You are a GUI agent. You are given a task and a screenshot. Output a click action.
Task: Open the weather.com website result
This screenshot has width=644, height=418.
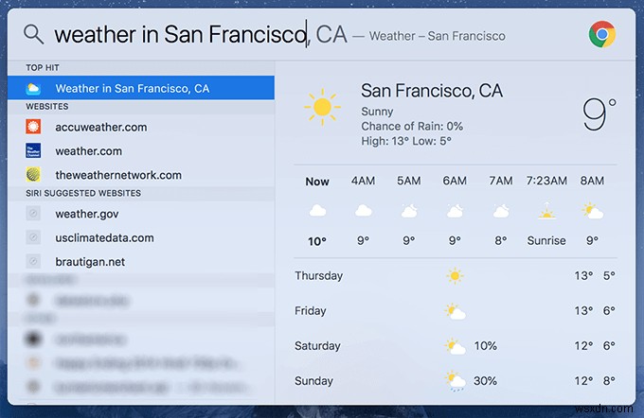point(141,151)
